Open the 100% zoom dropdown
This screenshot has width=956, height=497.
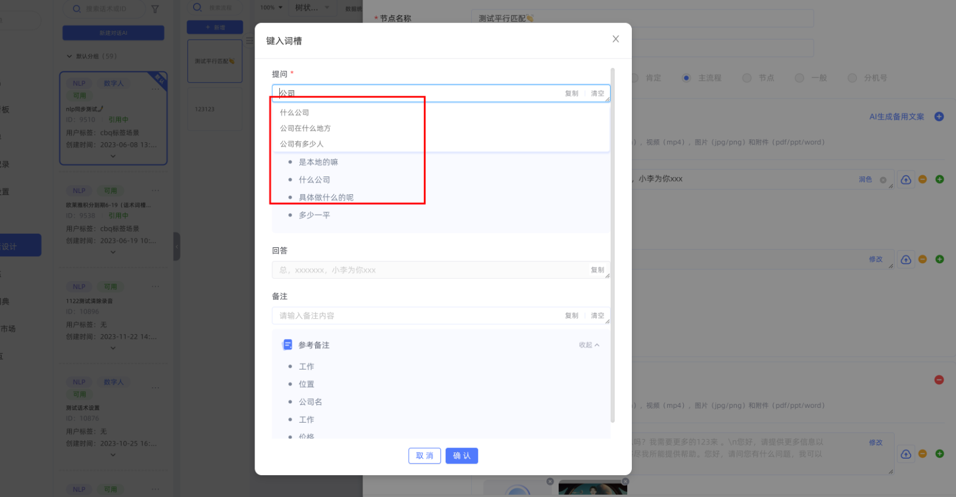tap(272, 8)
